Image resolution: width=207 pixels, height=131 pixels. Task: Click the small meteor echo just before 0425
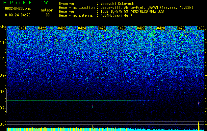101,105
